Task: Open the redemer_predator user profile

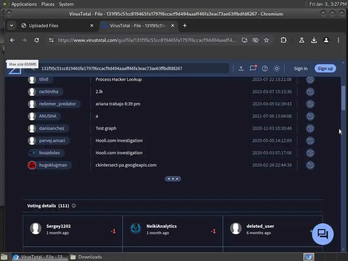Action: (x=54, y=104)
